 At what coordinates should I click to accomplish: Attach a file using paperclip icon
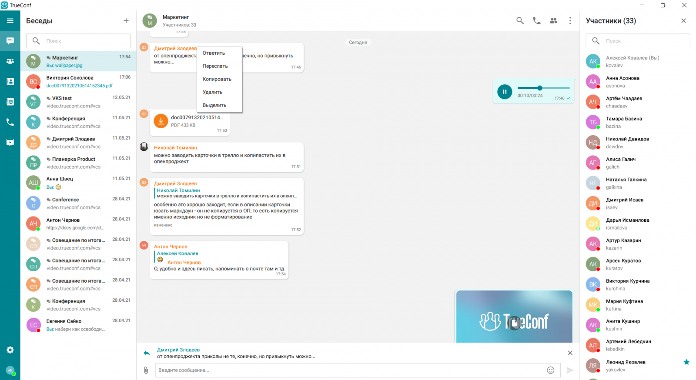click(146, 370)
